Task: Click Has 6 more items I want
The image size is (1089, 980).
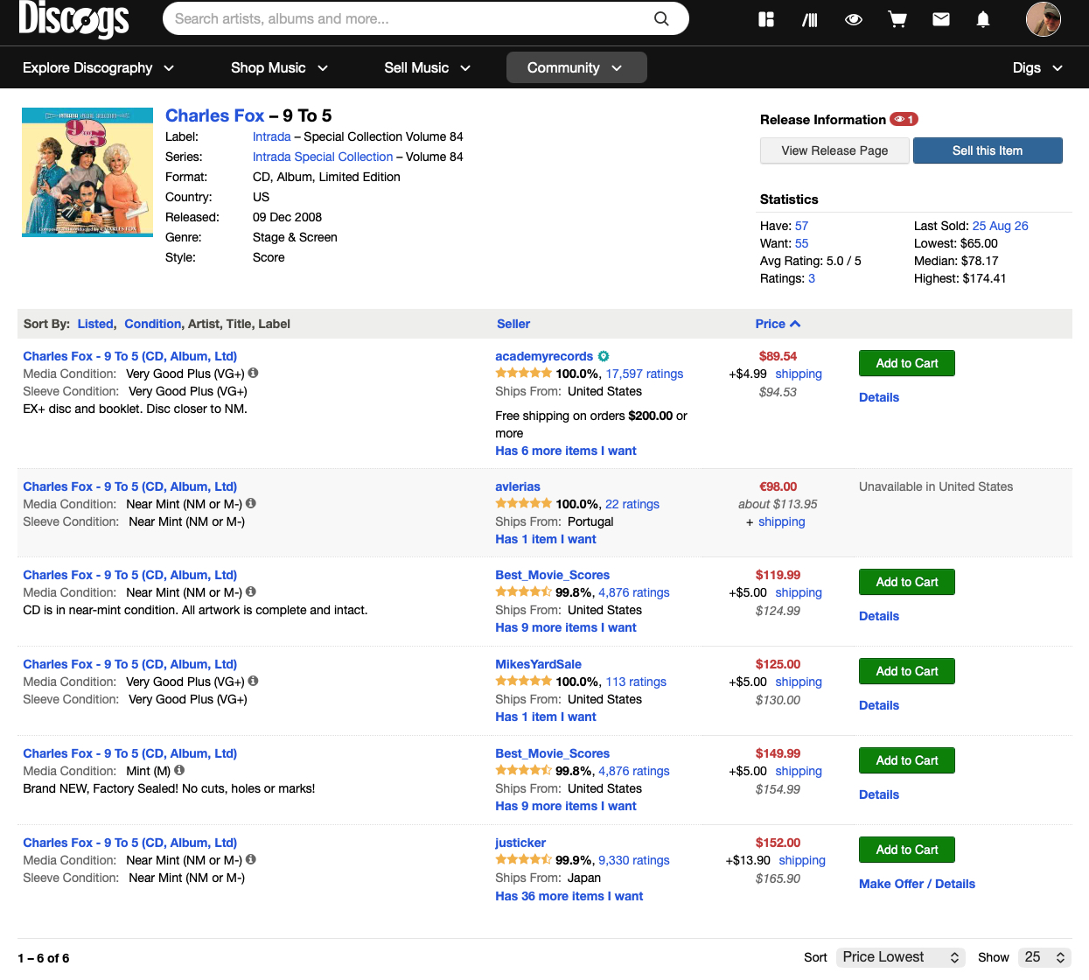Action: click(x=566, y=451)
